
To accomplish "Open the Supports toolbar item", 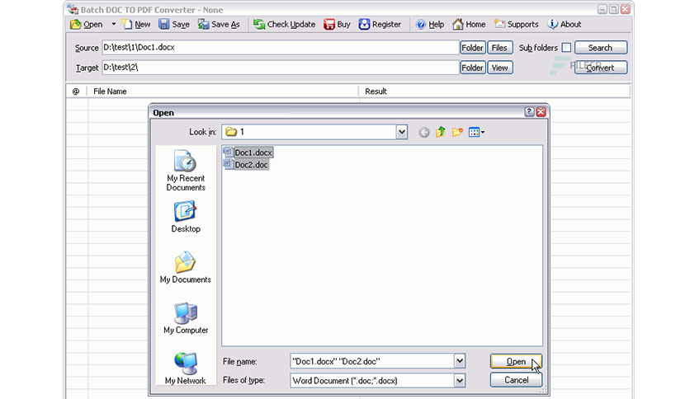I will tap(516, 24).
